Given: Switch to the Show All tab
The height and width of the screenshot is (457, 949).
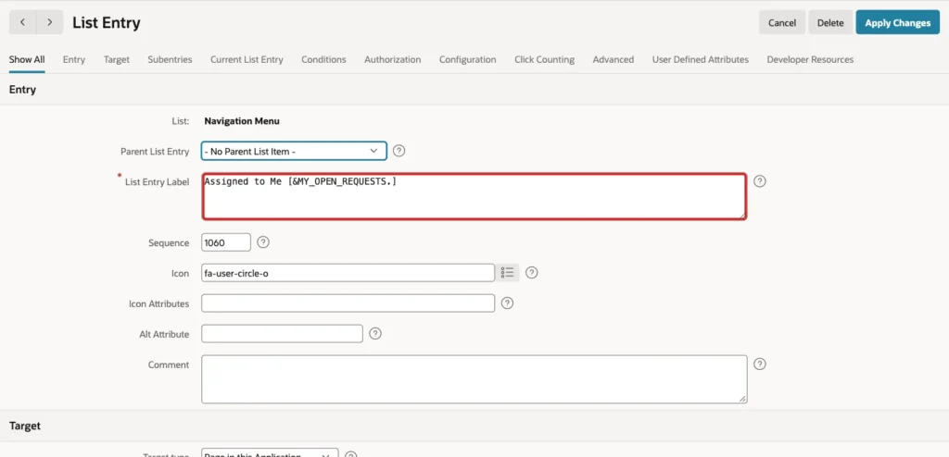Looking at the screenshot, I should [x=27, y=59].
